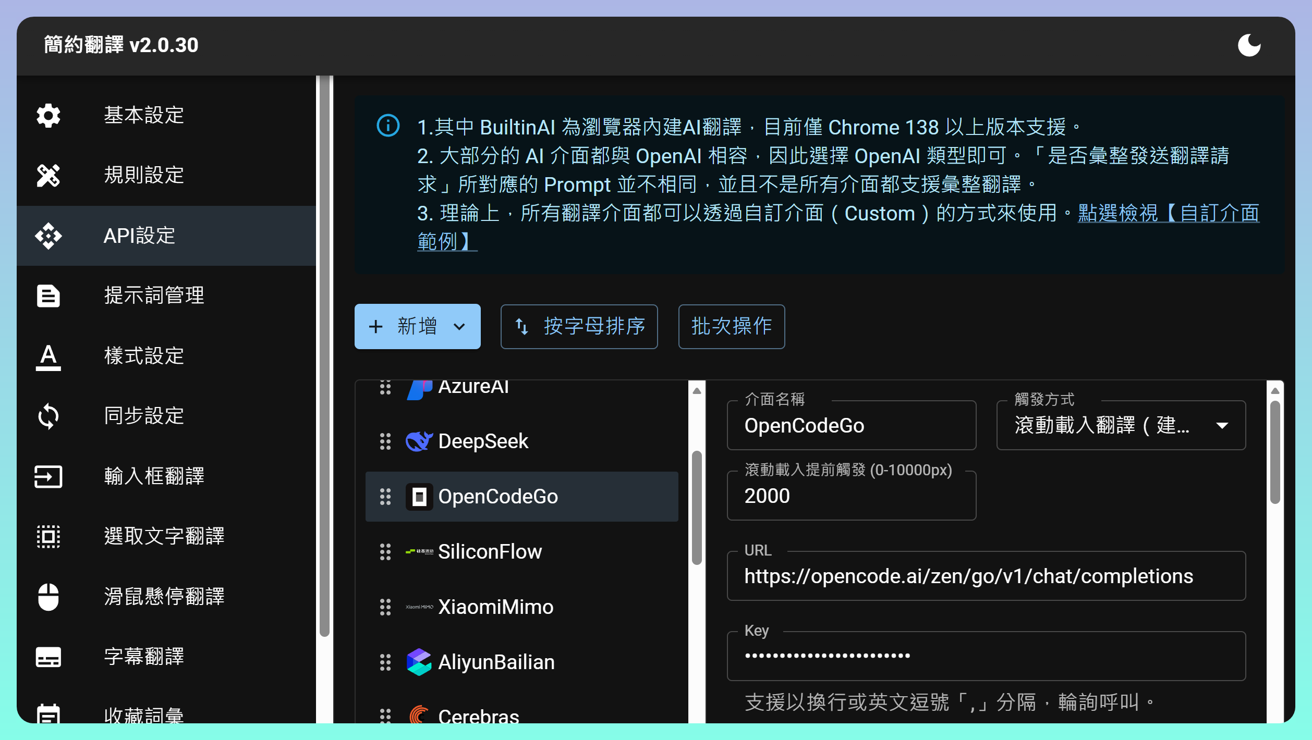Click the AzureAI logo icon
Screen dimensions: 1312x740
pyautogui.click(x=419, y=390)
